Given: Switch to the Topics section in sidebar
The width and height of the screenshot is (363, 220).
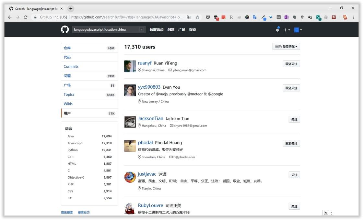Looking at the screenshot, I should point(69,94).
